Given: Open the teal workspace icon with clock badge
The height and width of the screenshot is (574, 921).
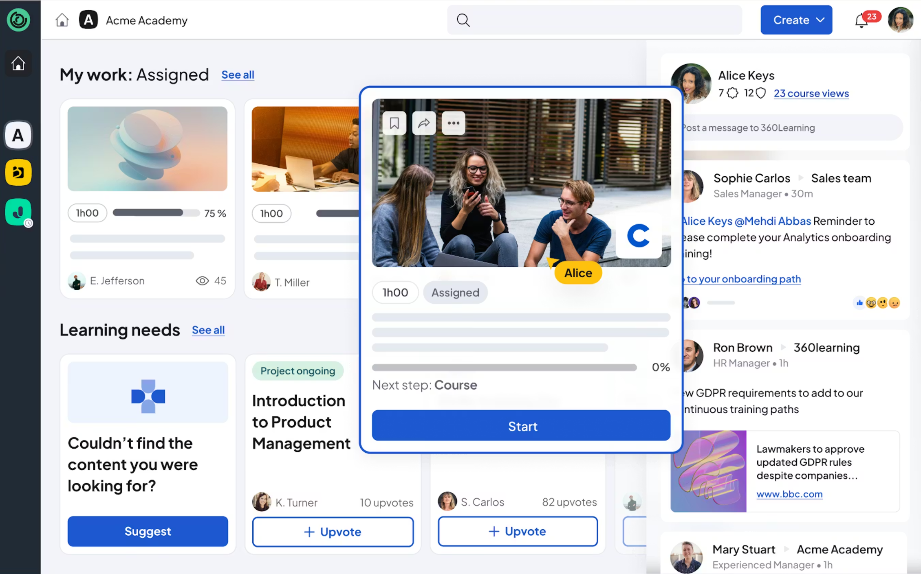Looking at the screenshot, I should [x=18, y=212].
